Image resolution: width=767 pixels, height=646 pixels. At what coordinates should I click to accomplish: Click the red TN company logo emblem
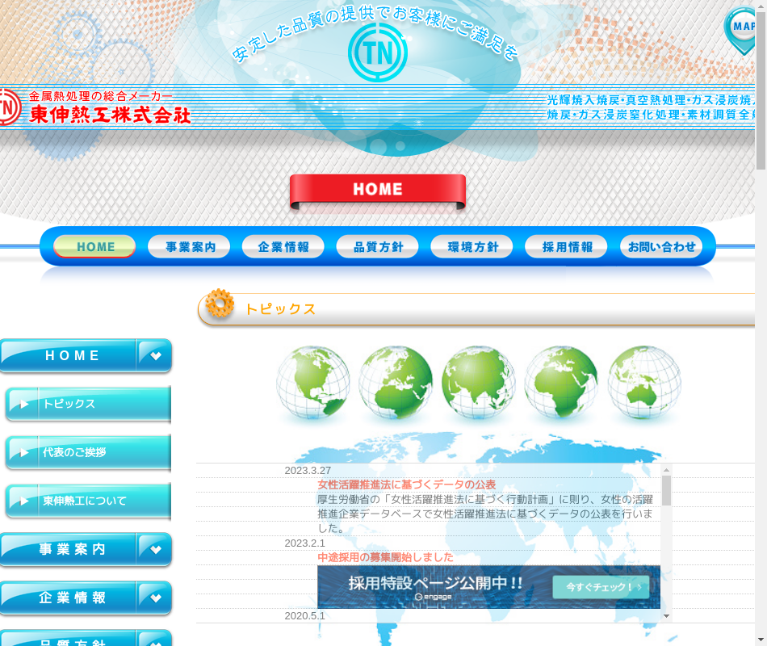coord(8,107)
